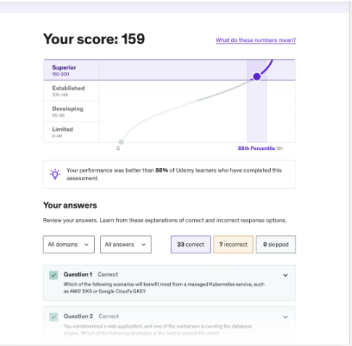
Task: Click the lightbulb tip icon
Action: (x=55, y=174)
